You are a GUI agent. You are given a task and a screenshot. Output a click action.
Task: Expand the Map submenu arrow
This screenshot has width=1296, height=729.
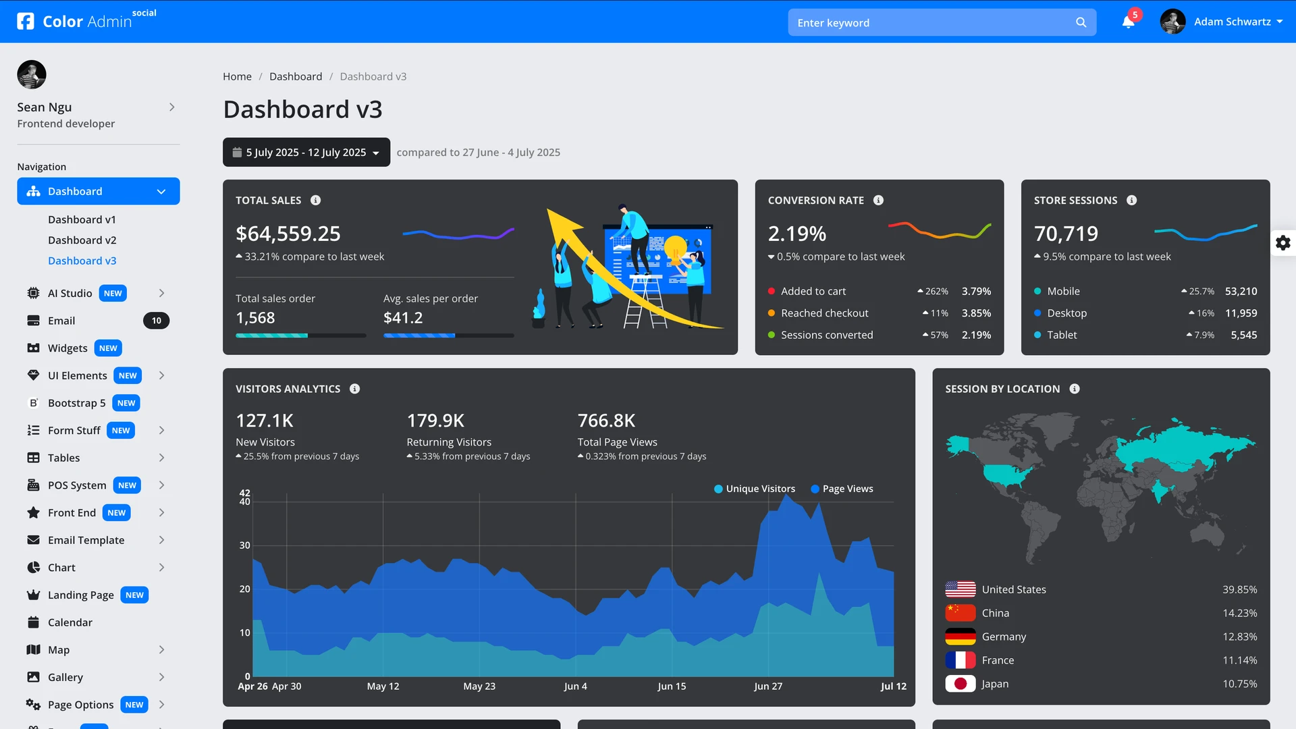[x=161, y=650]
